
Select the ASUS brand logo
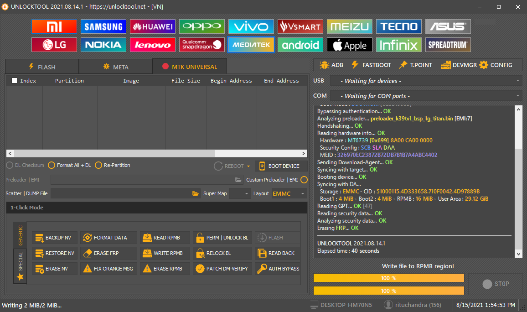pos(448,26)
